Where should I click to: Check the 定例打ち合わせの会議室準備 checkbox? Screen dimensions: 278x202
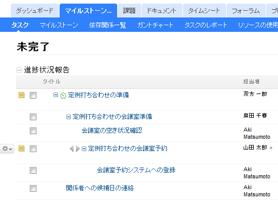(33, 117)
